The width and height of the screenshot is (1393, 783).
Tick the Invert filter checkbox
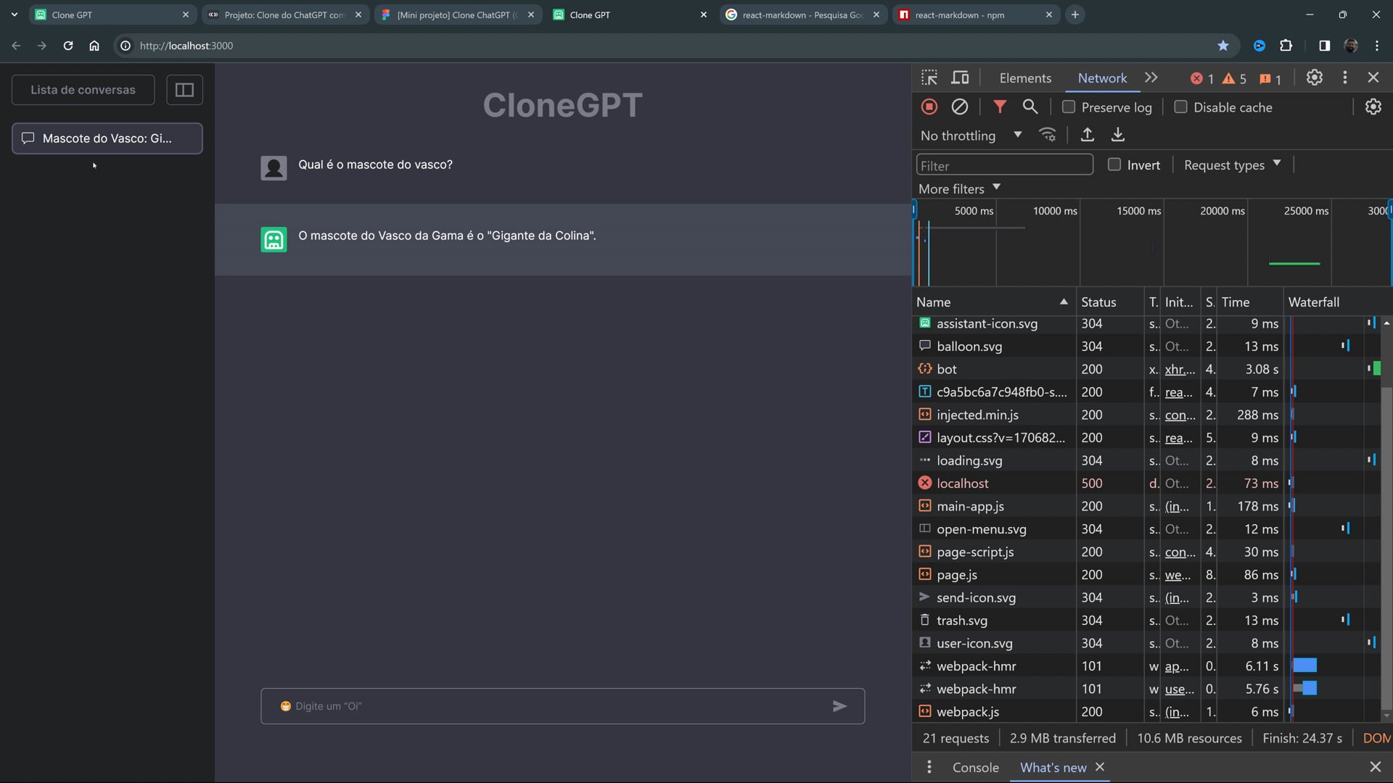(1114, 165)
